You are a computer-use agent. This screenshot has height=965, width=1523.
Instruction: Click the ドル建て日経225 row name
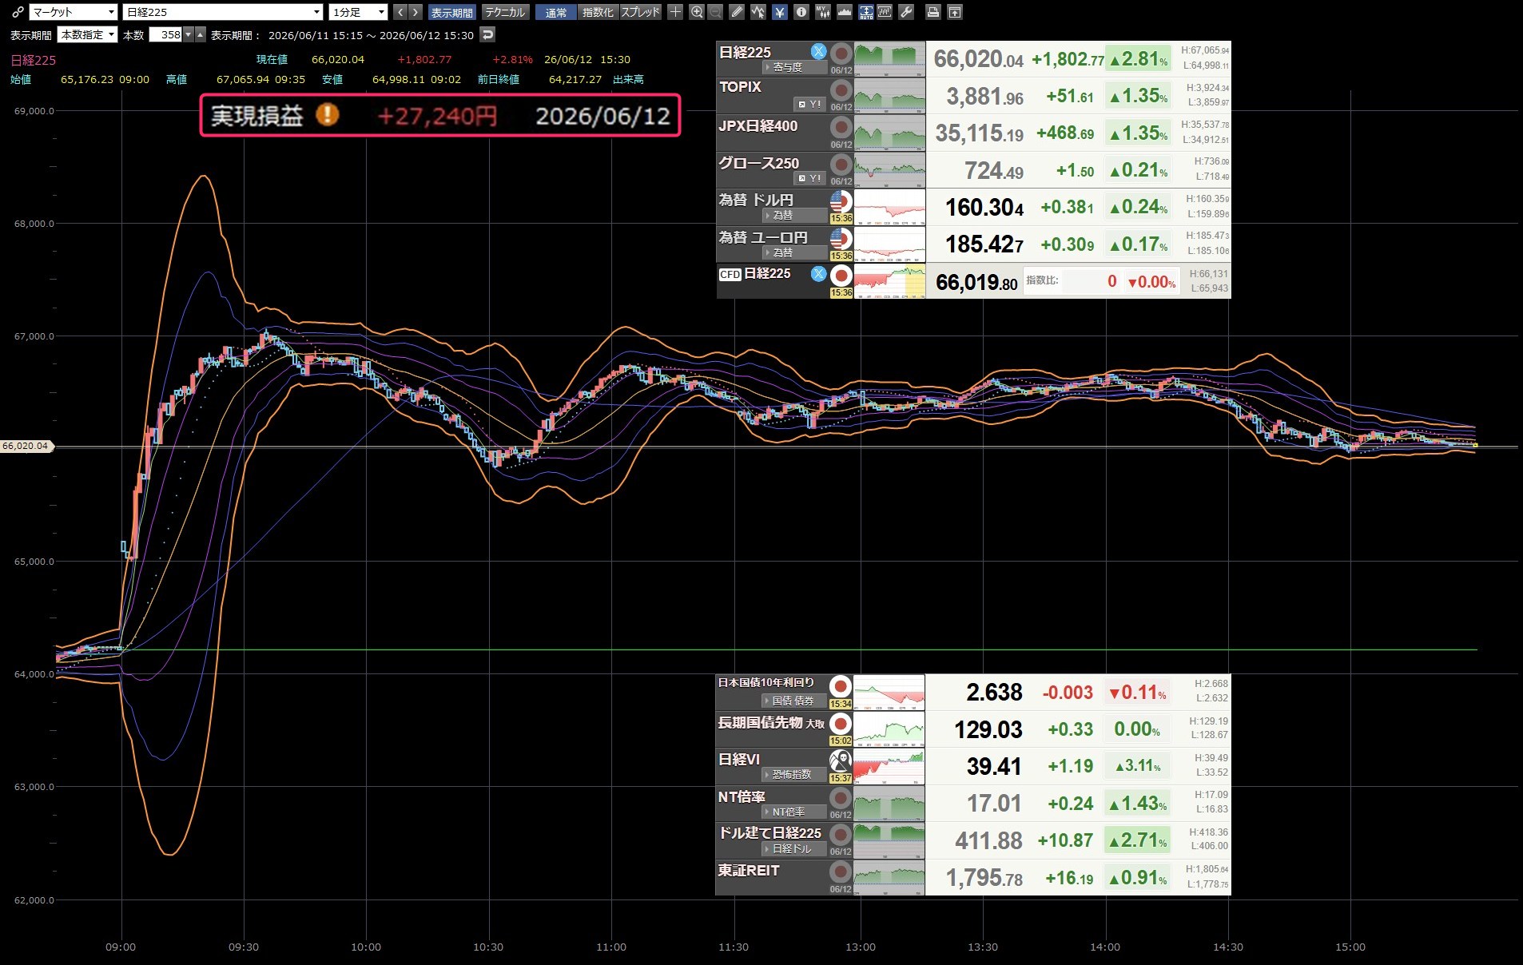769,832
